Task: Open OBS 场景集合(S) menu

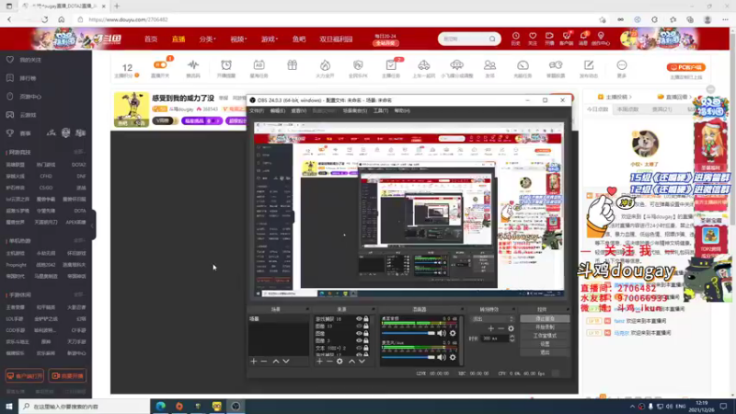Action: 354,110
